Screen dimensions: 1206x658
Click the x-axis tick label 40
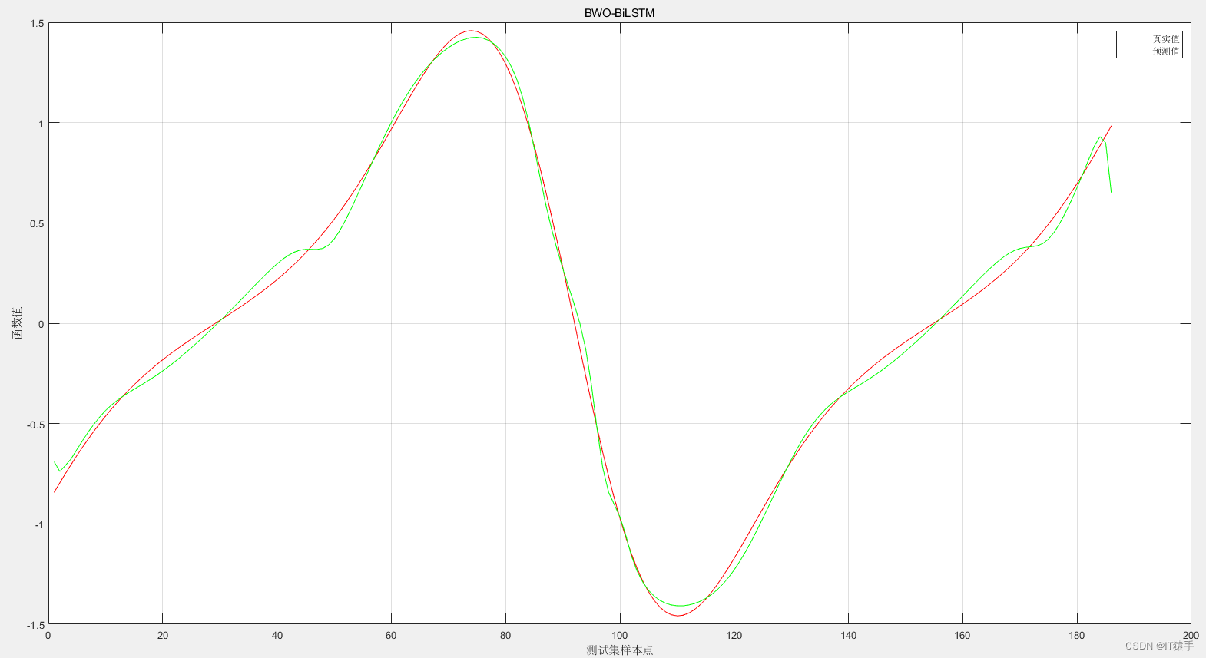(277, 635)
